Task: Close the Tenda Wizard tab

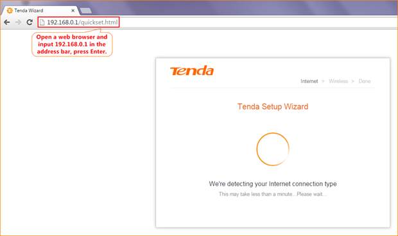Action: pos(73,11)
